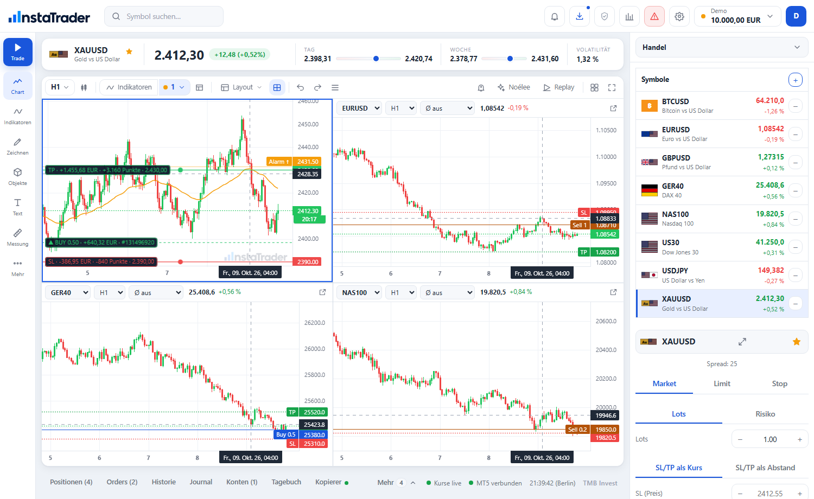The width and height of the screenshot is (814, 499).
Task: Click the Replay button
Action: point(558,87)
